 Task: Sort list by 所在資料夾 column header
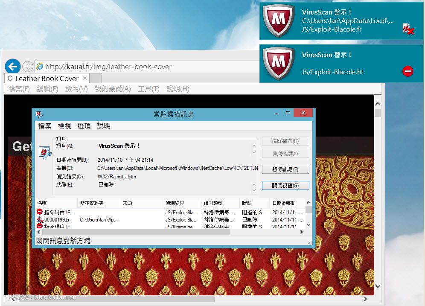tap(99, 203)
